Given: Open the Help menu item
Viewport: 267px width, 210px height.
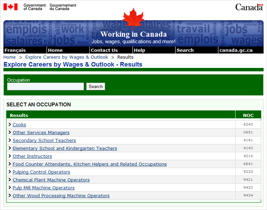Looking at the screenshot, I should pyautogui.click(x=154, y=50).
